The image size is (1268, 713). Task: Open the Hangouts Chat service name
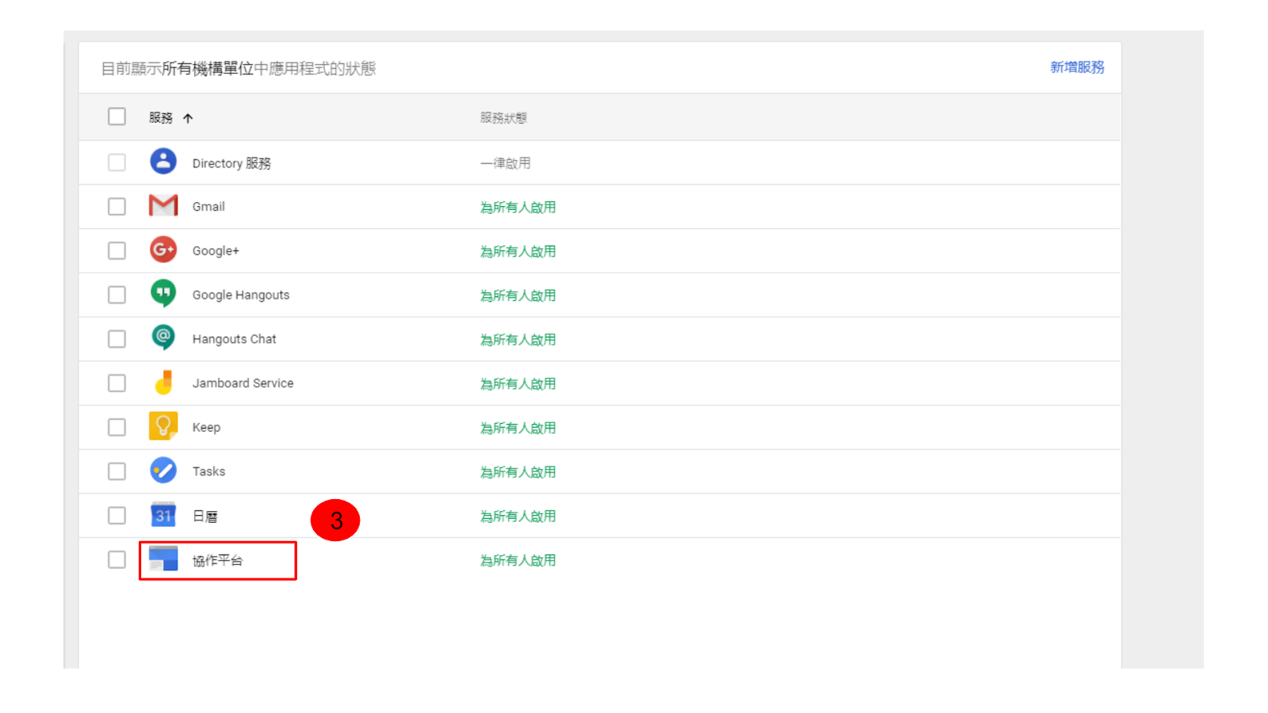234,339
